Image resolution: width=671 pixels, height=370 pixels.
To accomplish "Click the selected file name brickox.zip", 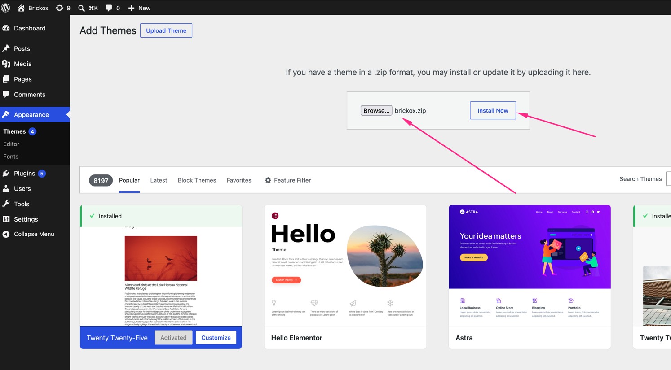I will pos(410,111).
